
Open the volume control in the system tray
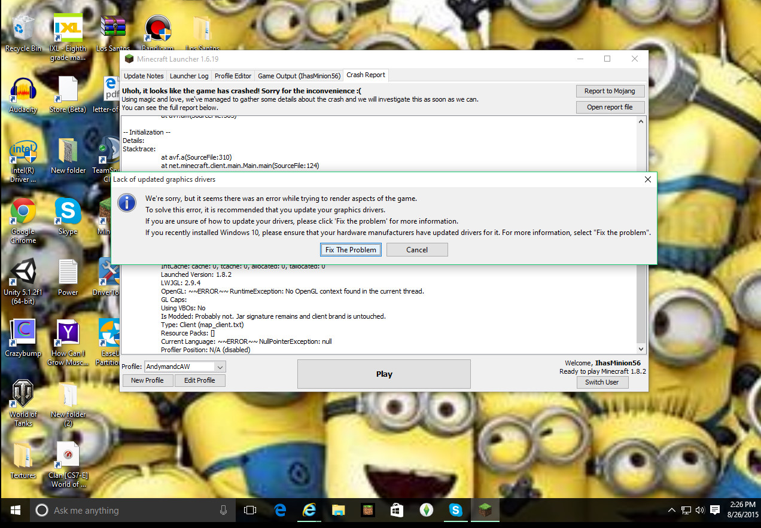pos(700,510)
